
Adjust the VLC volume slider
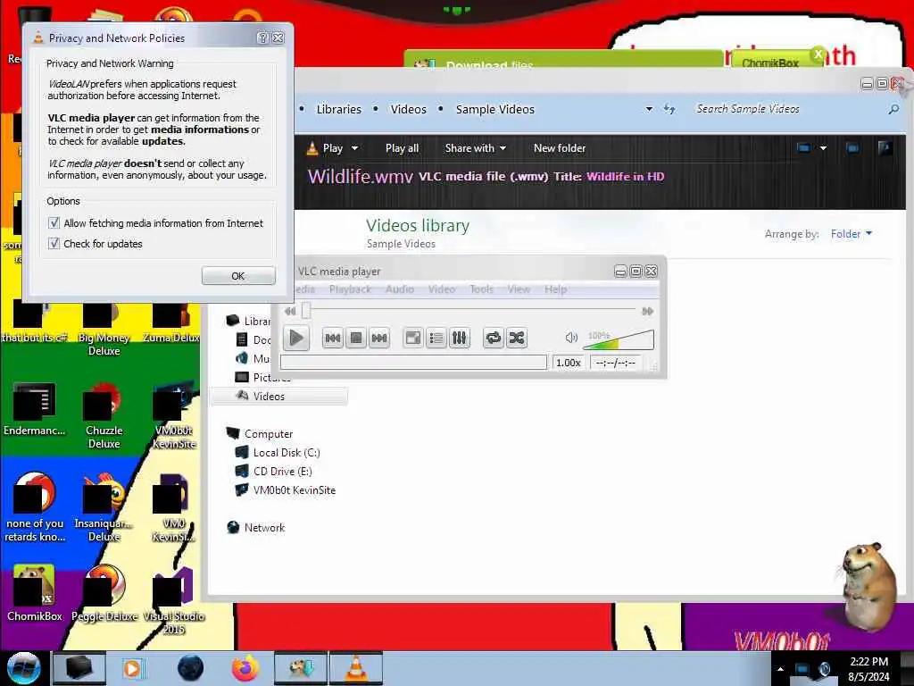click(x=619, y=339)
